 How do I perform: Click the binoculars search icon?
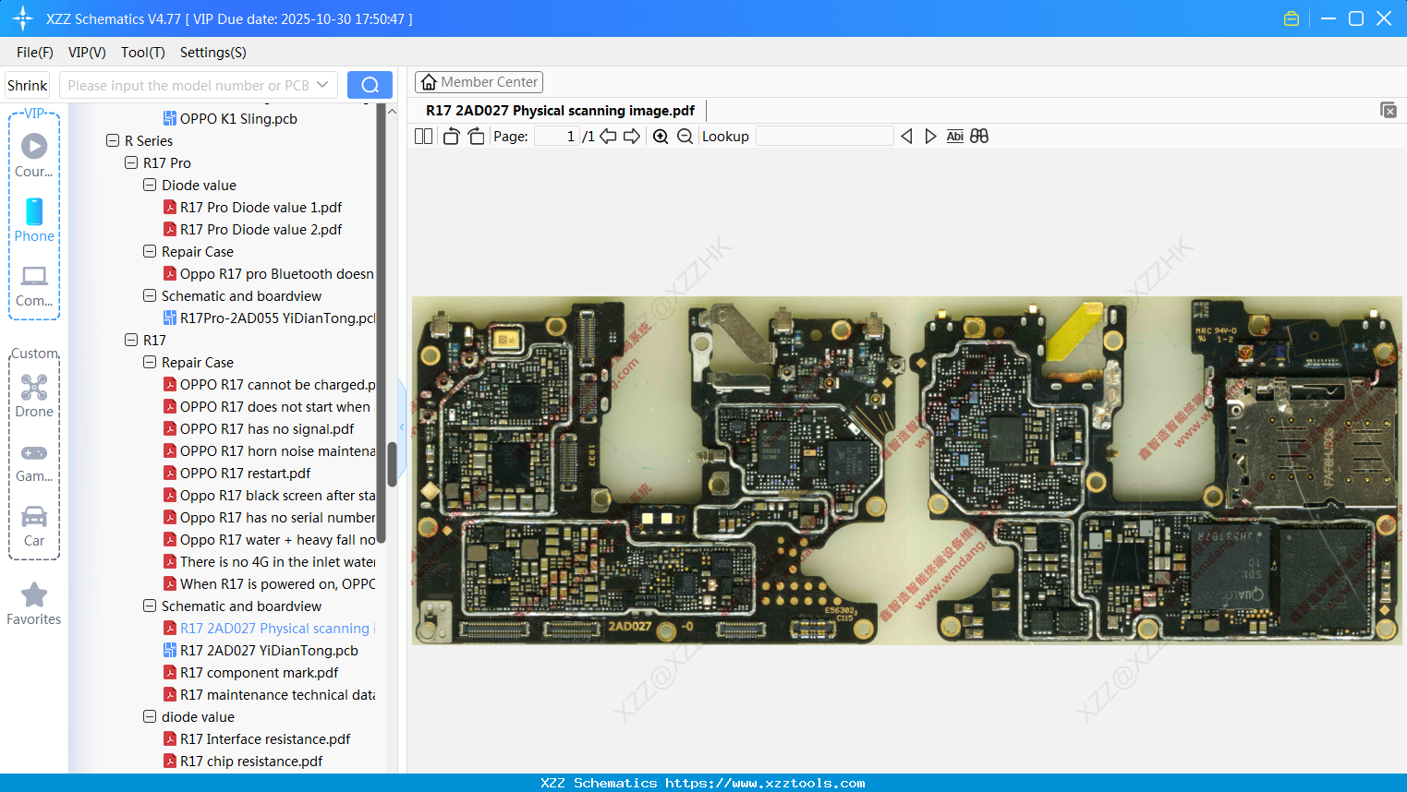pyautogui.click(x=979, y=137)
